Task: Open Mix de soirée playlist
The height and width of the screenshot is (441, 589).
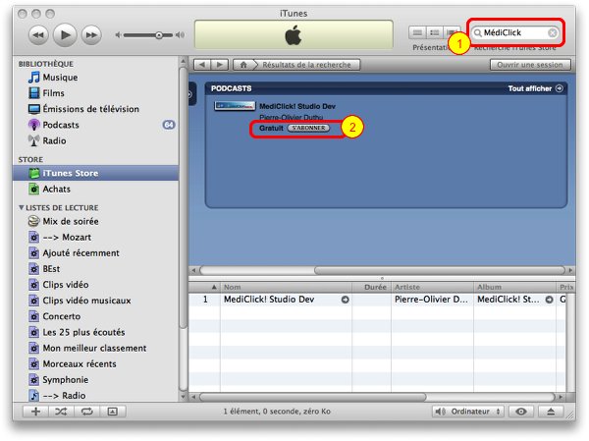Action: (71, 221)
